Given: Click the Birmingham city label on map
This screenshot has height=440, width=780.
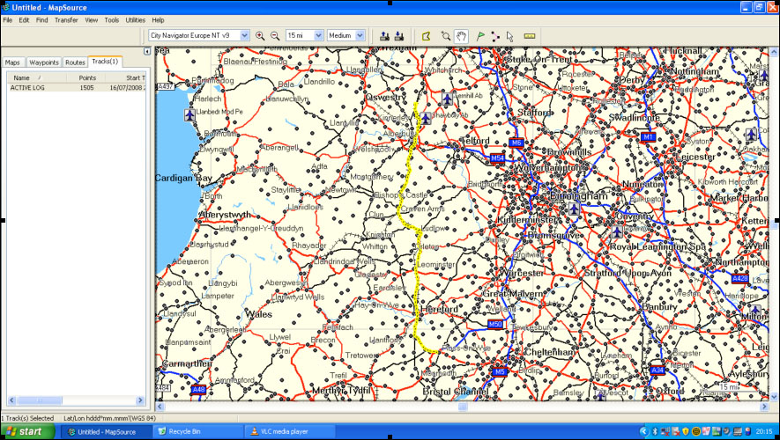Looking at the screenshot, I should (x=578, y=195).
